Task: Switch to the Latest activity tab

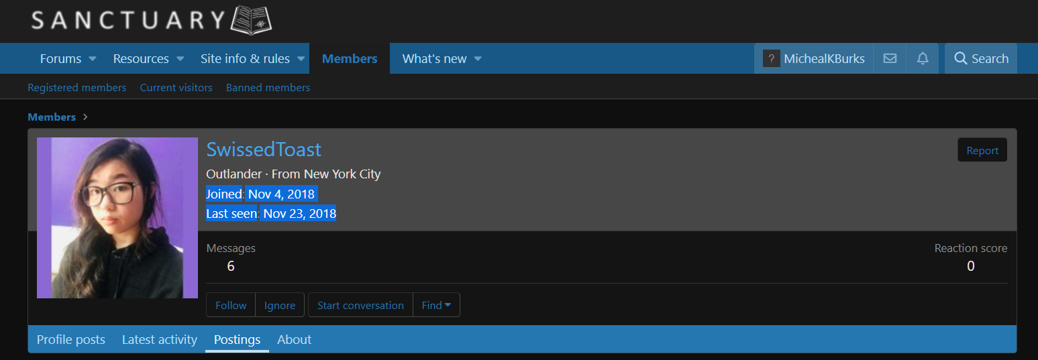Action: point(160,339)
